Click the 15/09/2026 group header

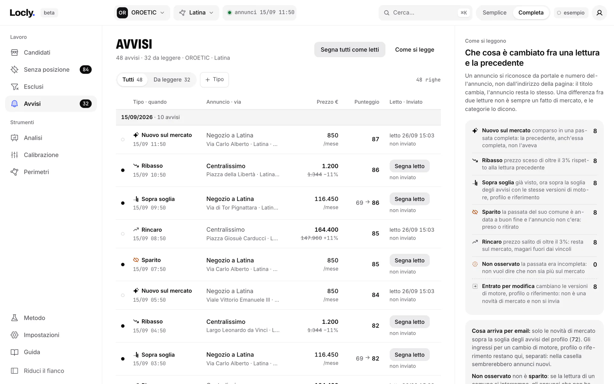click(278, 117)
